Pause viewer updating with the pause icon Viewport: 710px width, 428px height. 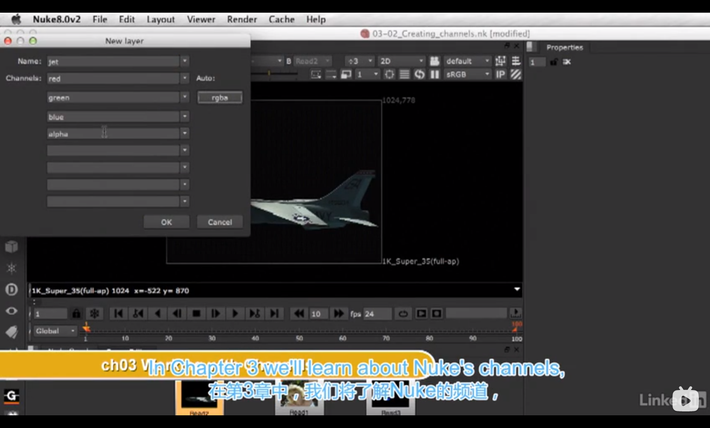point(435,75)
